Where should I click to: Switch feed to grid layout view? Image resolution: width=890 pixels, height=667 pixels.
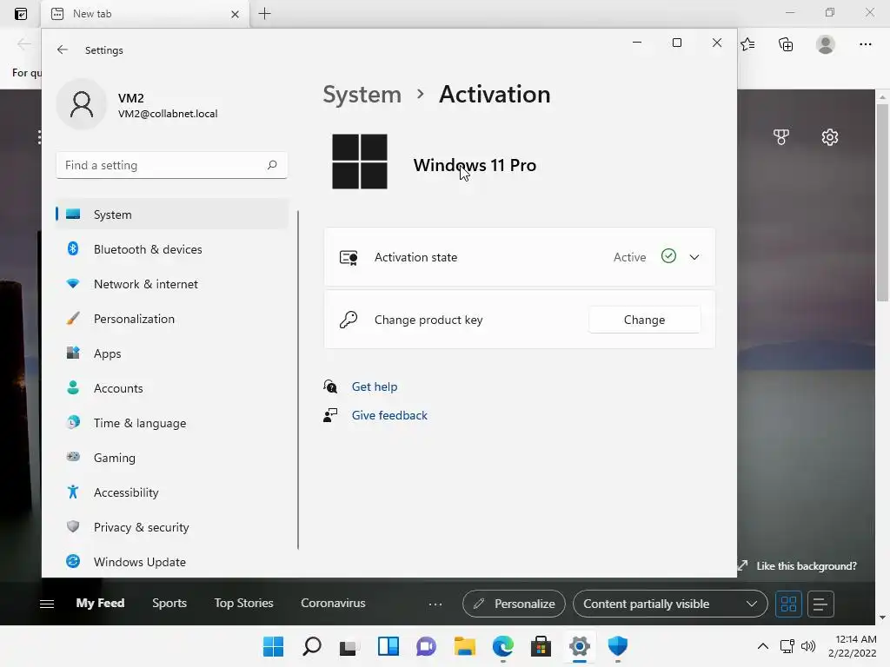click(x=788, y=604)
